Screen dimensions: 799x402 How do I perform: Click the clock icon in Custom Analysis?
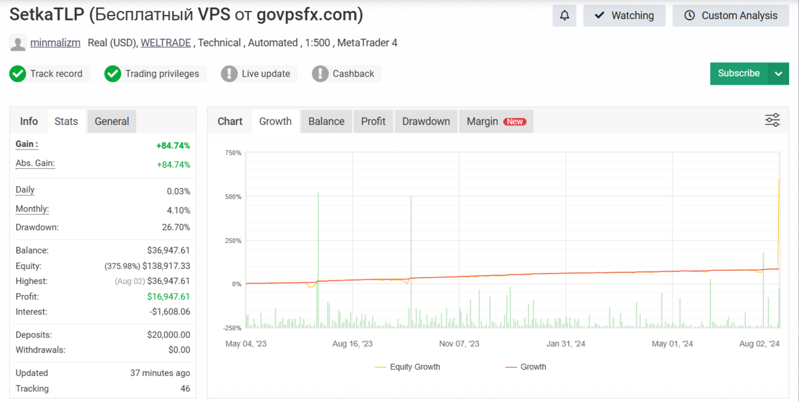(689, 15)
